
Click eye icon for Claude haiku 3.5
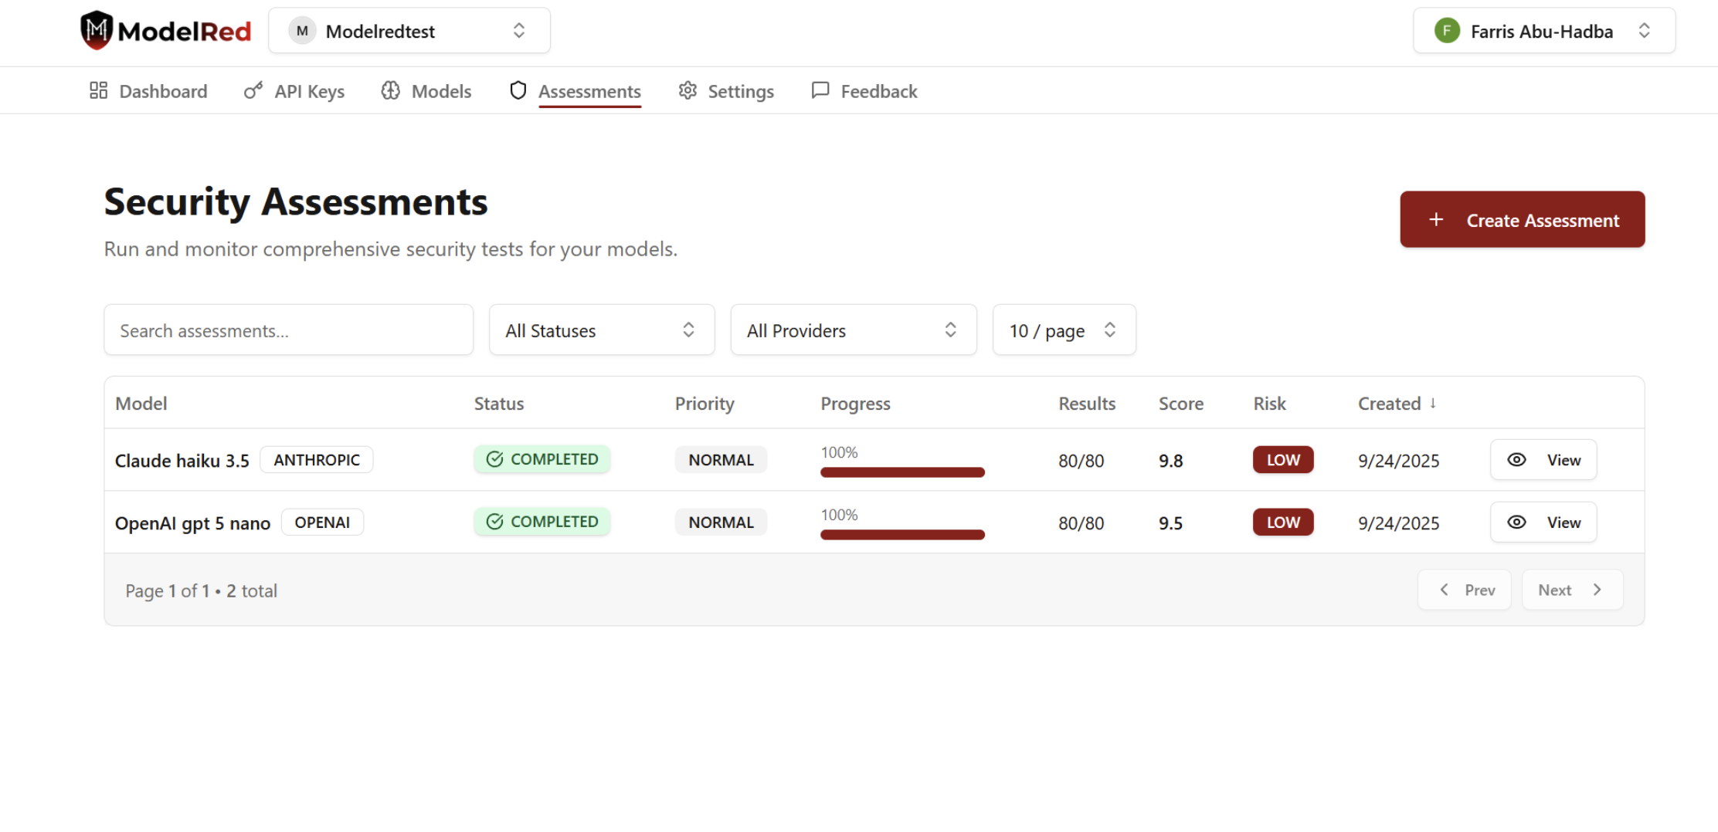click(1516, 460)
